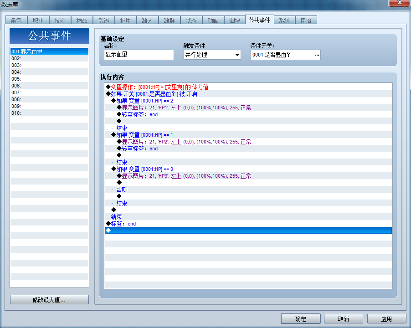This screenshot has width=411, height=328.
Task: Select the 显示图片 'HP3' command line
Action: (x=248, y=175)
